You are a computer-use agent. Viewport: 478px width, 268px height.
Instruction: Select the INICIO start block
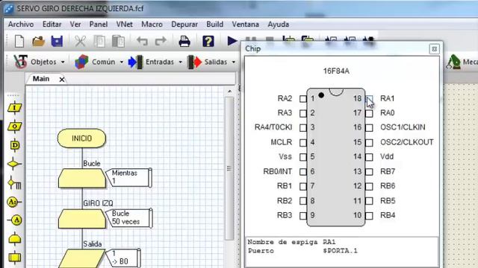pyautogui.click(x=81, y=138)
